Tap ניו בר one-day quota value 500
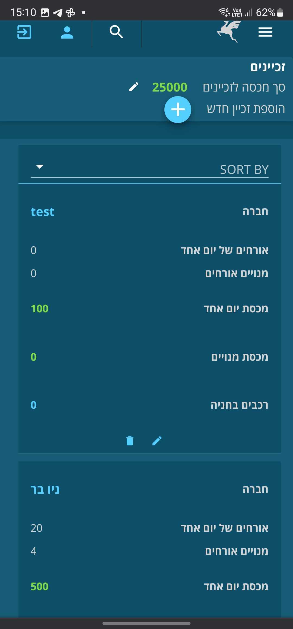The height and width of the screenshot is (629, 293). [40, 586]
